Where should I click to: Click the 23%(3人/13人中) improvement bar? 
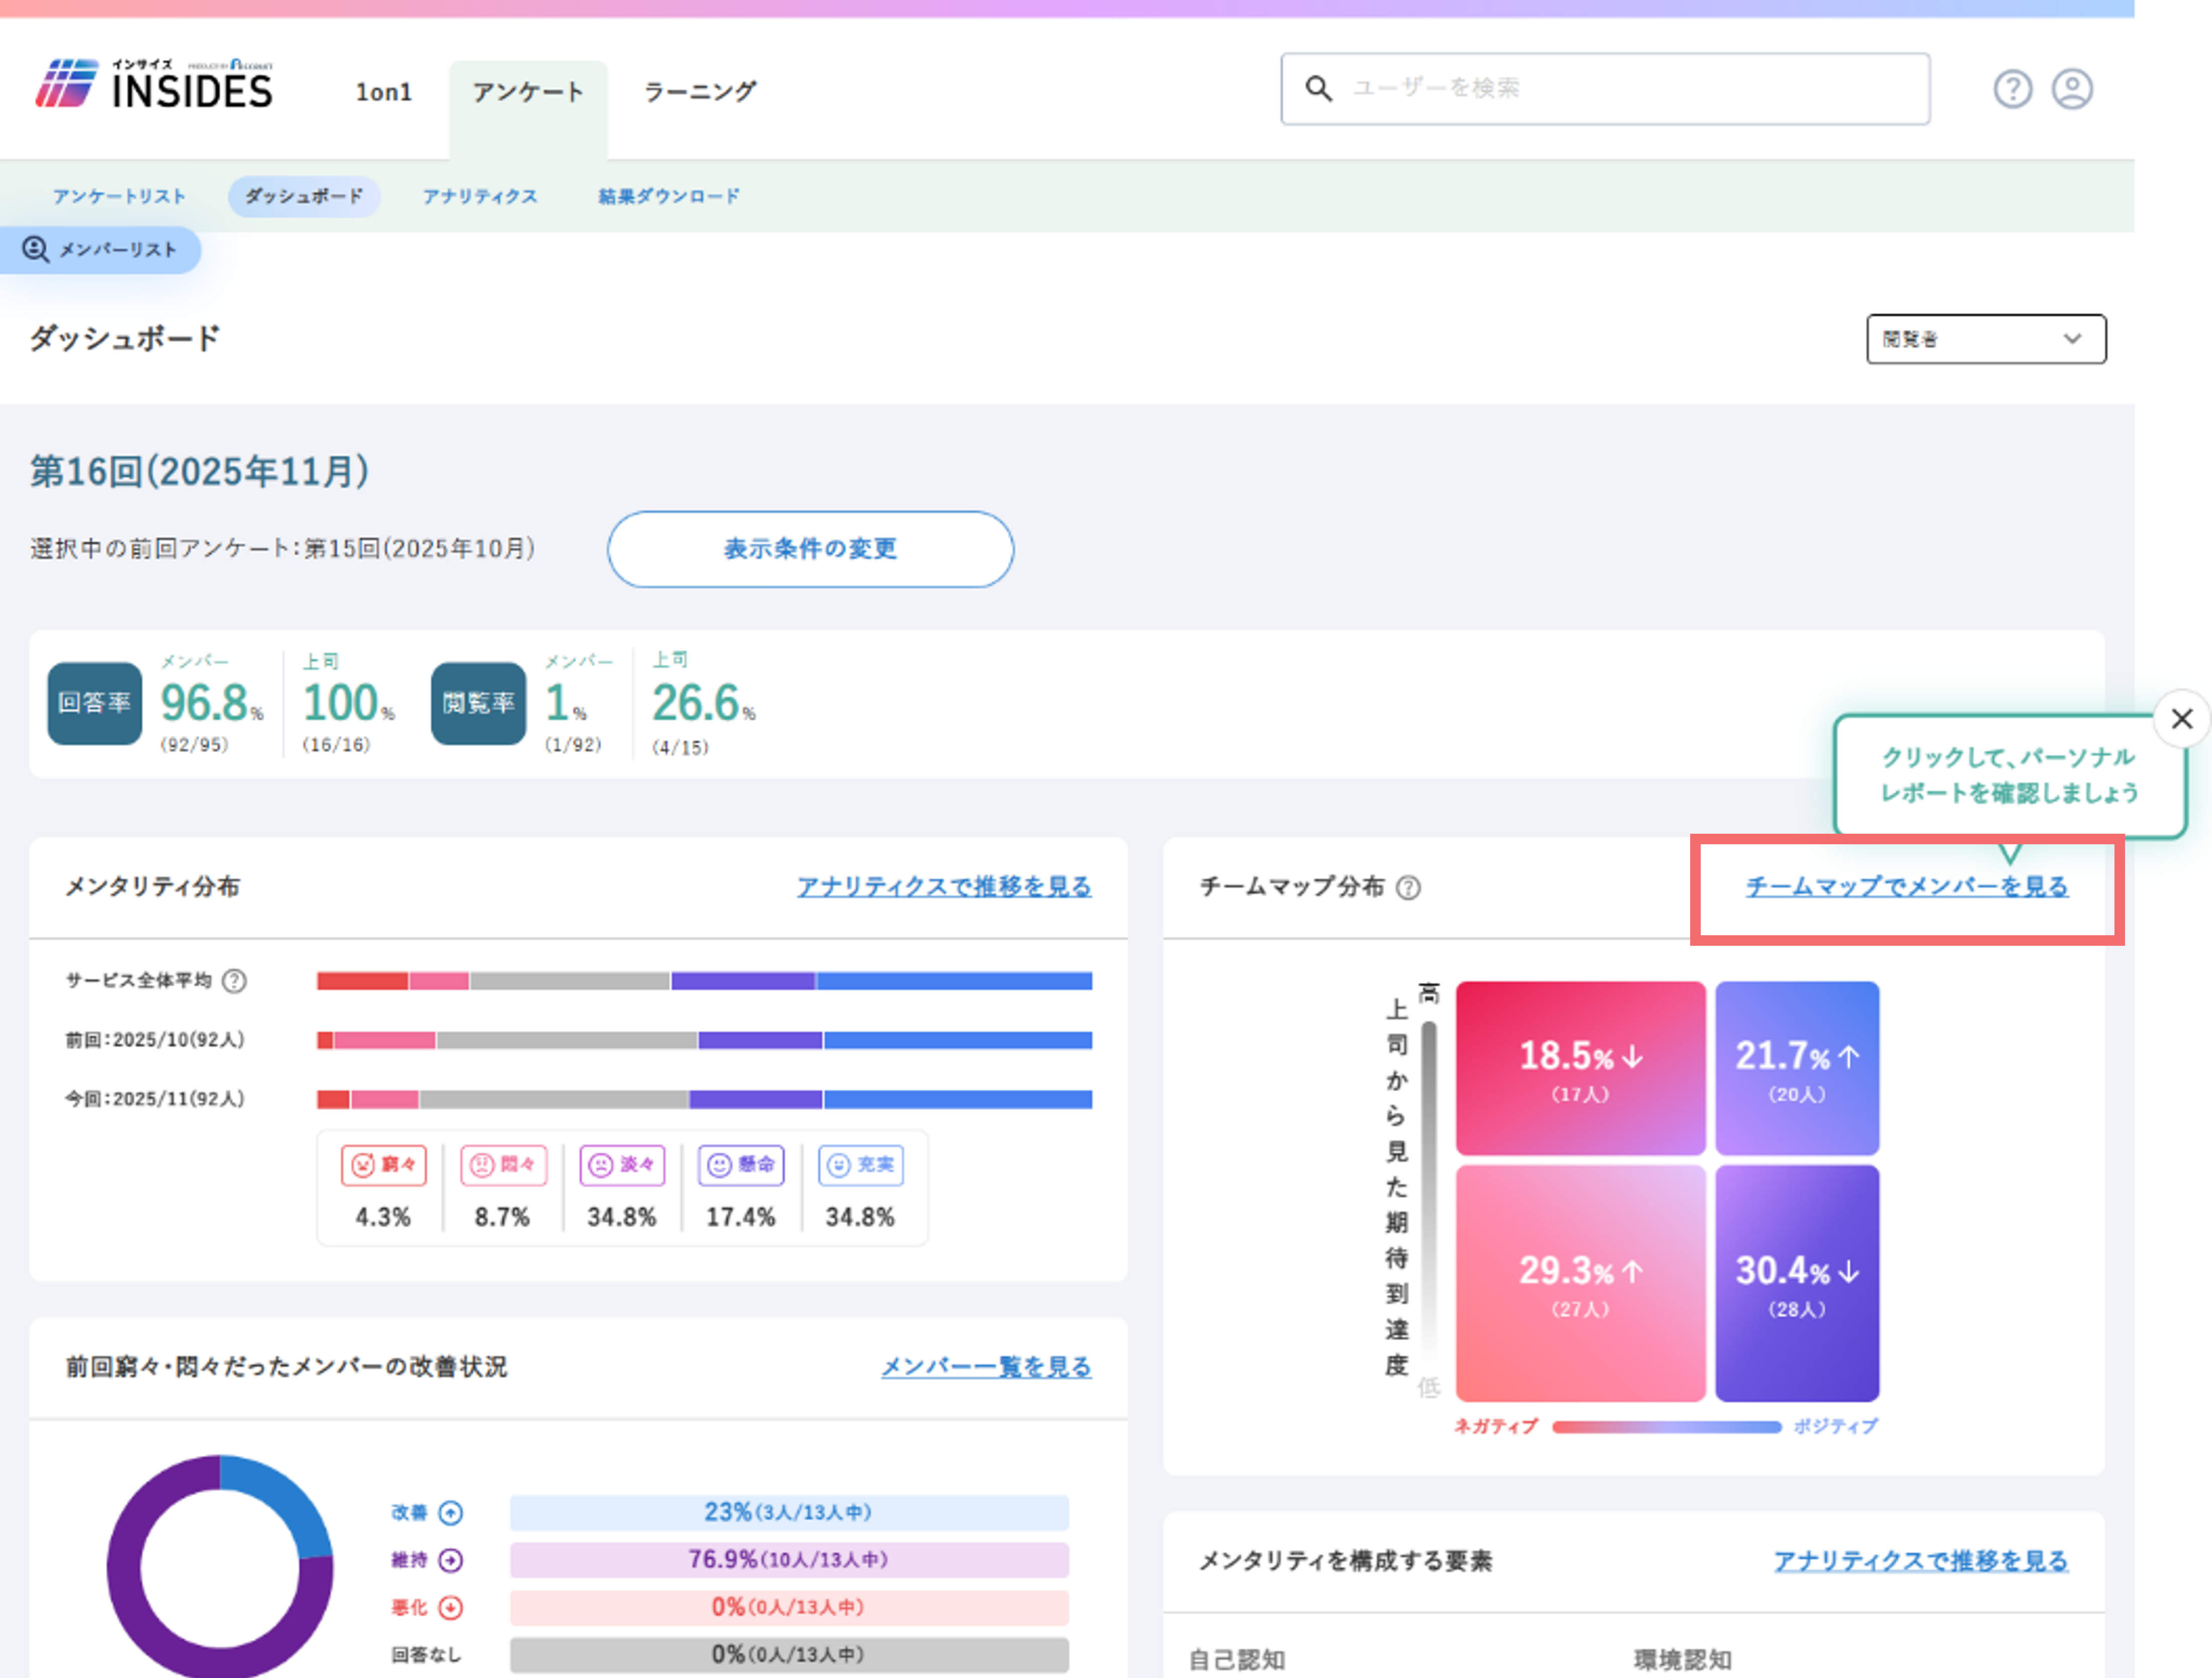(789, 1512)
